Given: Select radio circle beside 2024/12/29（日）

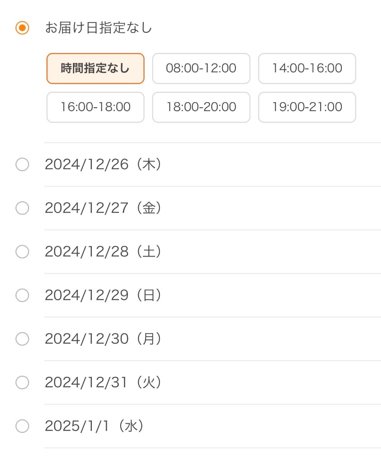Looking at the screenshot, I should point(22,295).
